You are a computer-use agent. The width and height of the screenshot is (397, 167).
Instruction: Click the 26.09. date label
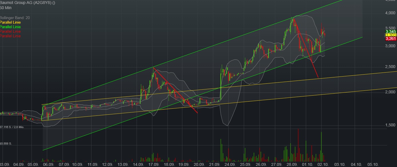click(x=261, y=165)
